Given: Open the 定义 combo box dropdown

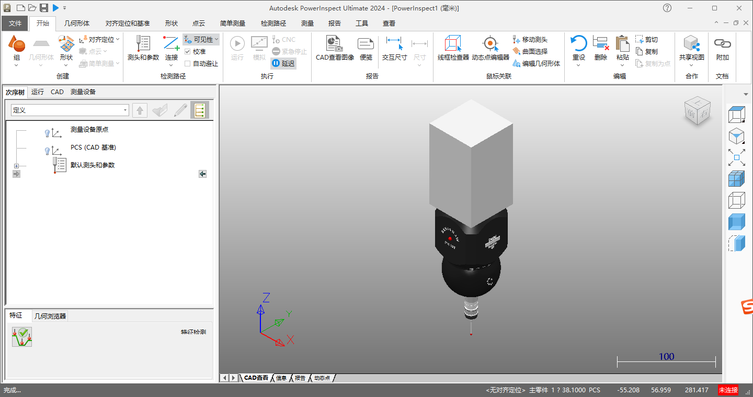Looking at the screenshot, I should 125,110.
